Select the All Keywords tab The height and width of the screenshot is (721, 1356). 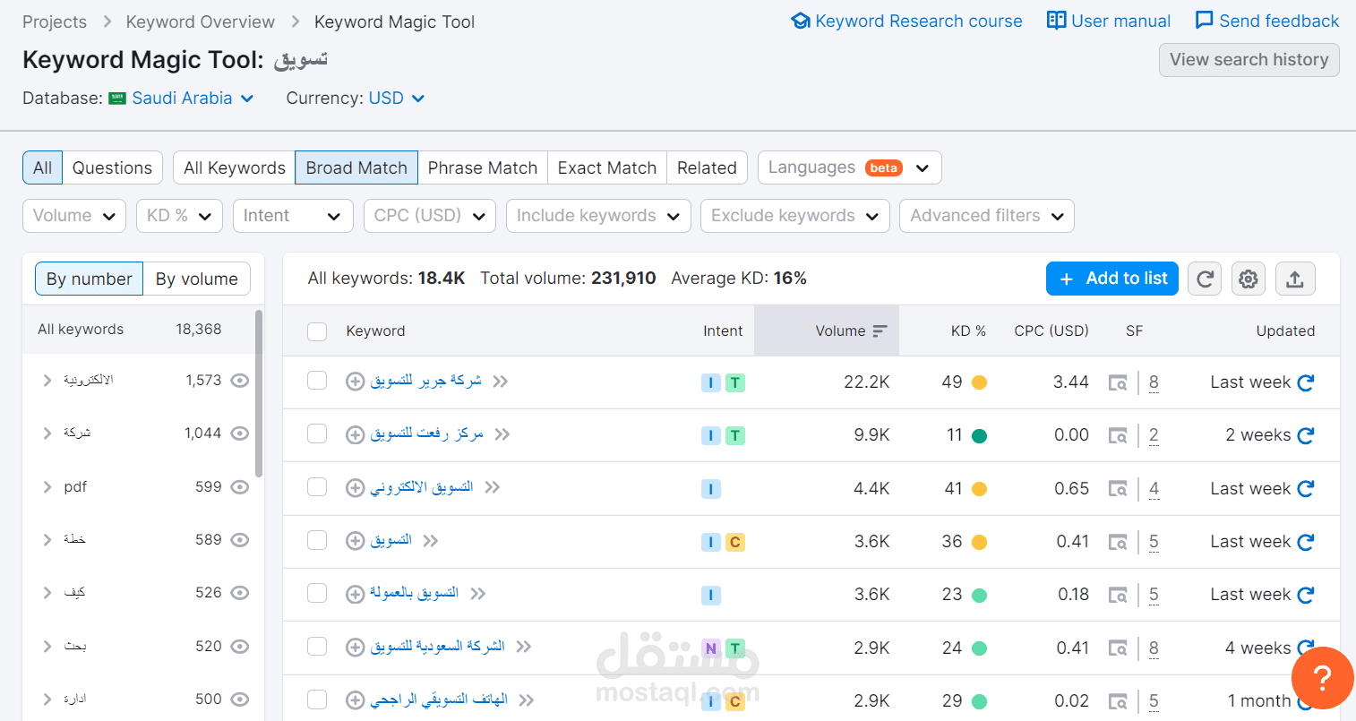click(x=235, y=167)
